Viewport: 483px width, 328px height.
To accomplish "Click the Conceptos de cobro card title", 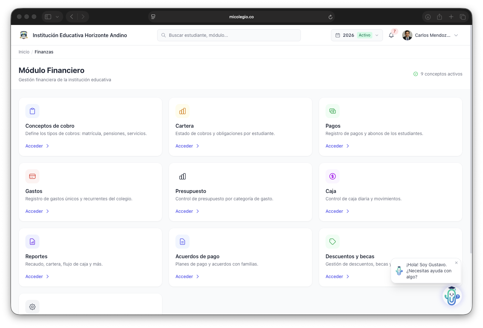I will click(50, 126).
